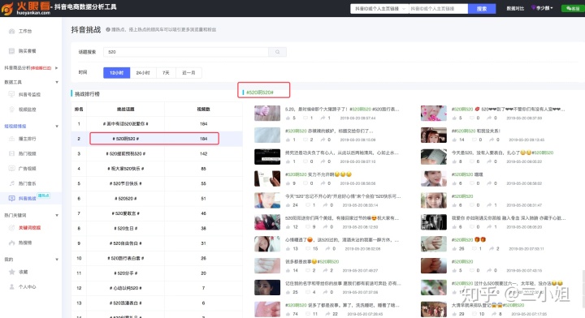Click the 抖音号监控 monitor icon
The height and width of the screenshot is (318, 585).
pos(12,95)
